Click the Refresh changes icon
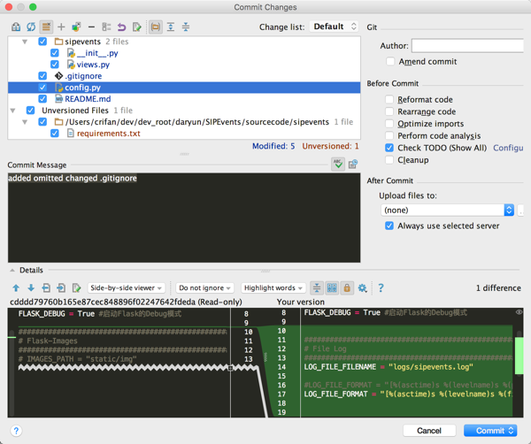The image size is (531, 444). click(31, 27)
